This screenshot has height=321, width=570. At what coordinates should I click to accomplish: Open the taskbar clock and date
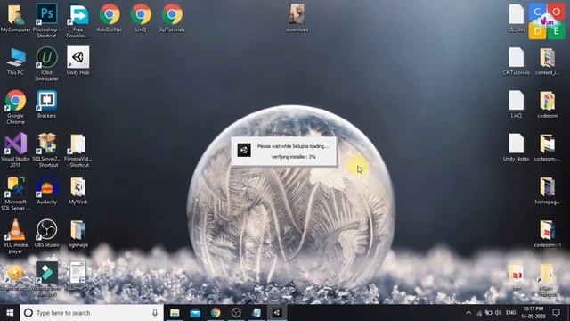533,313
